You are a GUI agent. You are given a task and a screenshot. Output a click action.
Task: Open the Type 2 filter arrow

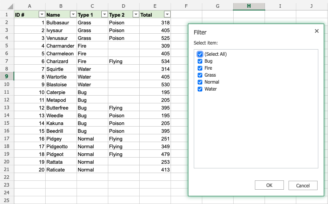pos(135,15)
